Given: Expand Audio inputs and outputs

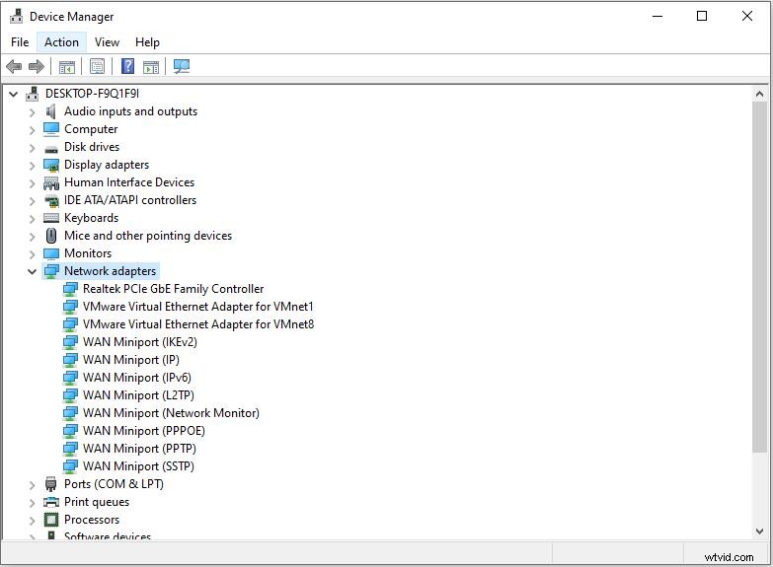Looking at the screenshot, I should coord(32,112).
